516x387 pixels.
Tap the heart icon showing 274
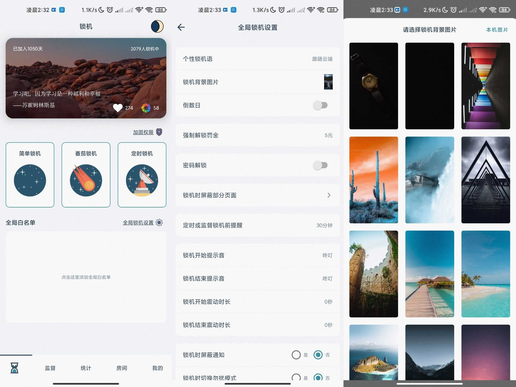point(118,108)
